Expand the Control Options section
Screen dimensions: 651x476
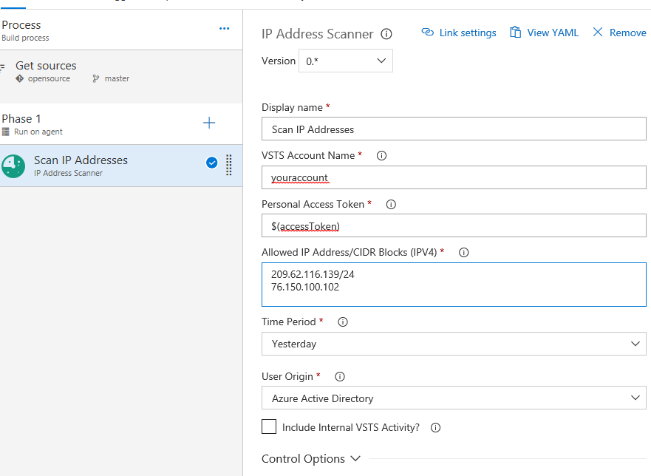[310, 458]
